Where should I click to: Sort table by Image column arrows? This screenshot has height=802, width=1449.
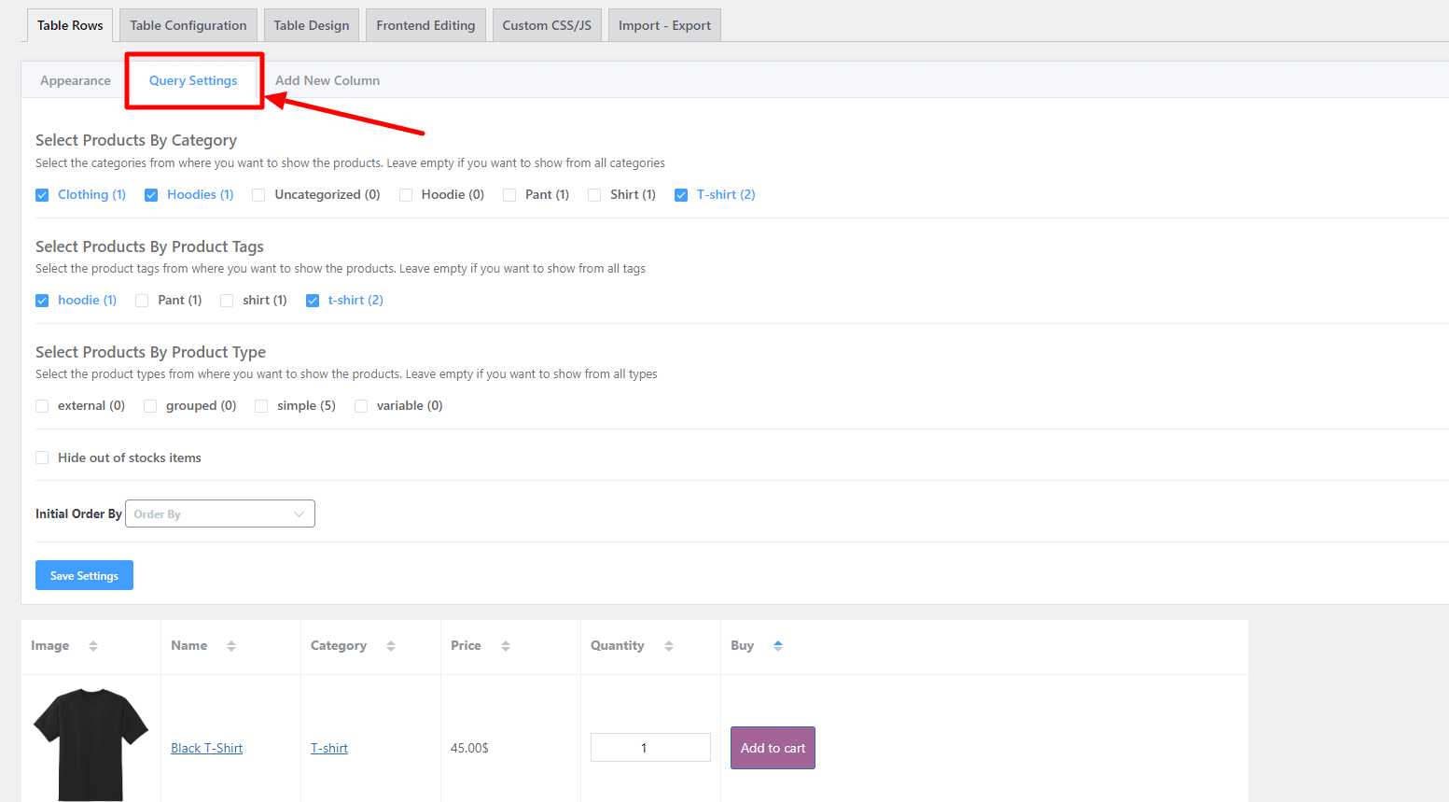[x=93, y=646]
